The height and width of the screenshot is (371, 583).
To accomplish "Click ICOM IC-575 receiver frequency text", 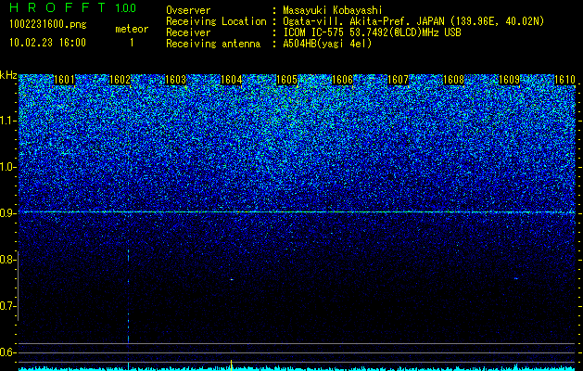I will (x=372, y=32).
